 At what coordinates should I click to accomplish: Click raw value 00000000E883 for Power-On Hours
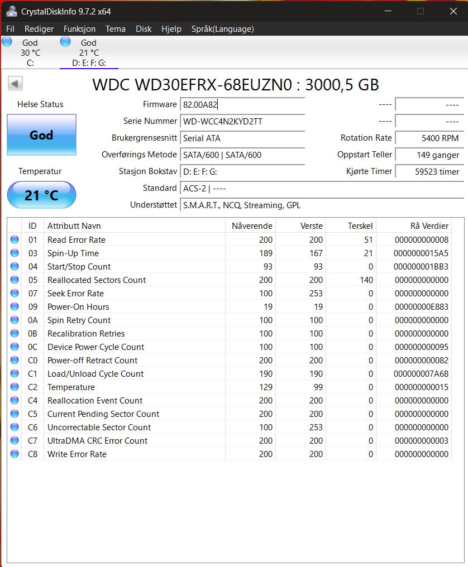421,306
